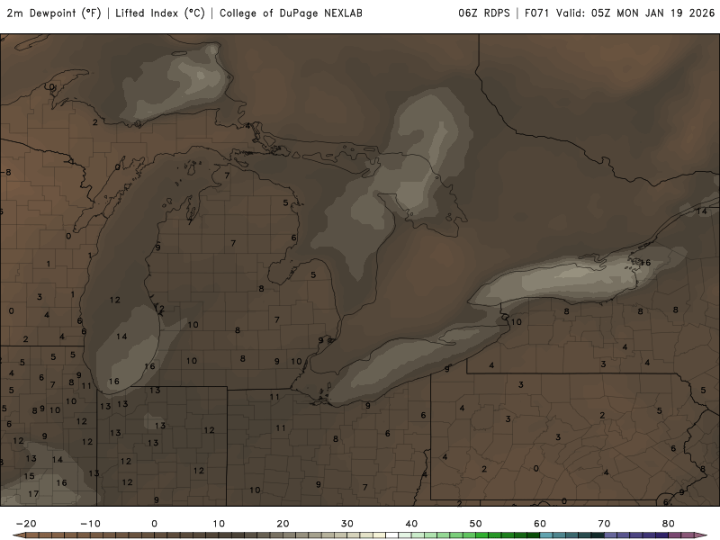Click the '40' label on the color scale
This screenshot has width=720, height=540.
pyautogui.click(x=411, y=524)
